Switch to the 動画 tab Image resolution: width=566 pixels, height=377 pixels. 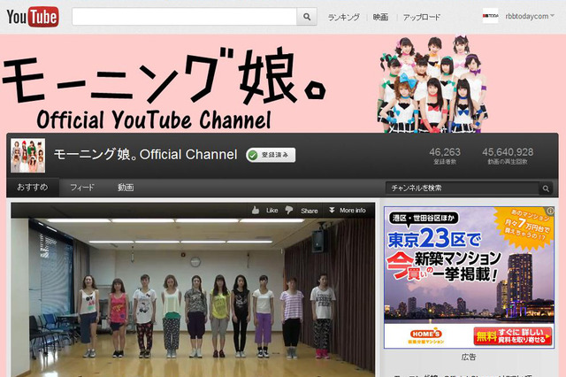click(x=126, y=188)
